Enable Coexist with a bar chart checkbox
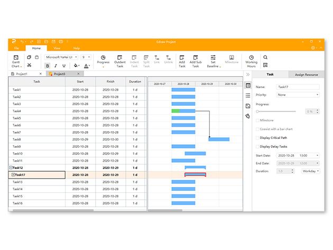The width and height of the screenshot is (333, 250). [257, 129]
